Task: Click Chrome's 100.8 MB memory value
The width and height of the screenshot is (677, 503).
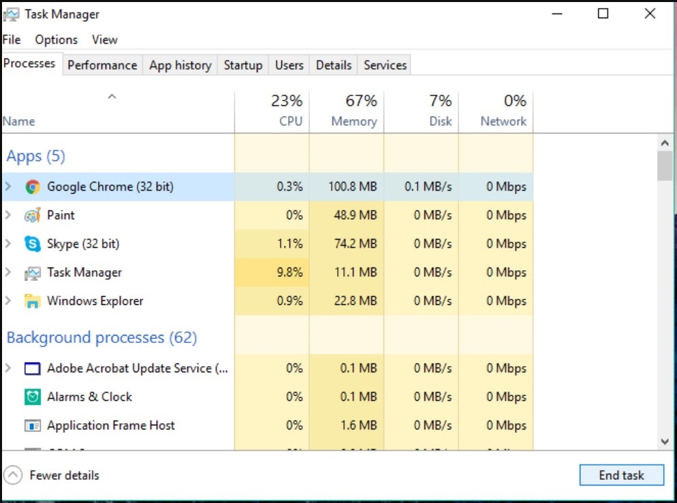Action: click(352, 186)
